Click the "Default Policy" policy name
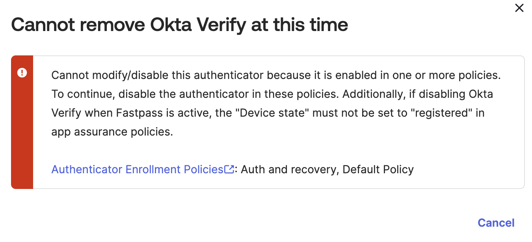The height and width of the screenshot is (242, 532). [378, 169]
